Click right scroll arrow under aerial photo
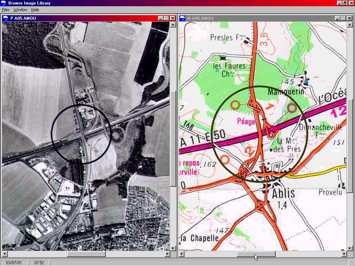The height and width of the screenshot is (266, 355). pos(167,254)
